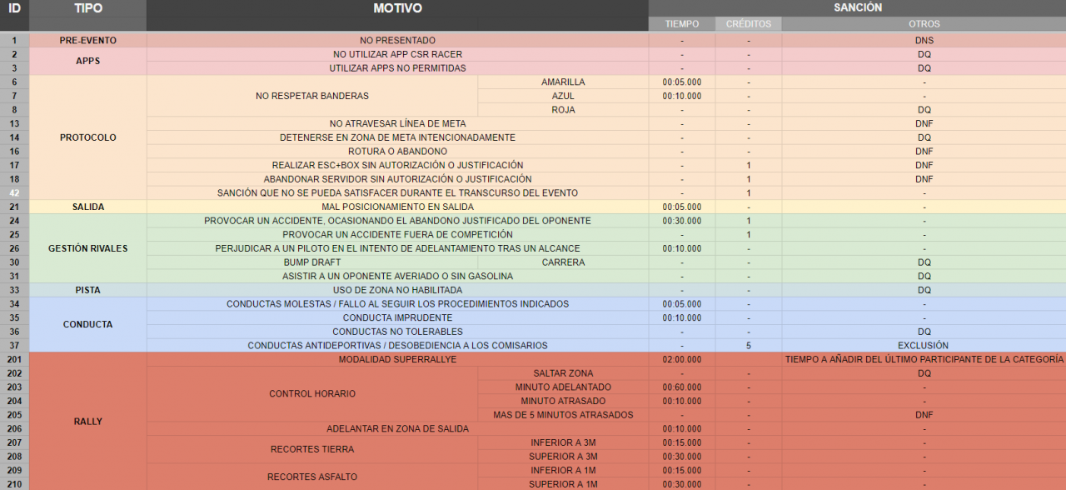Viewport: 1066px width, 490px height.
Task: Select the NO PRESENTADO cell
Action: pyautogui.click(x=397, y=40)
